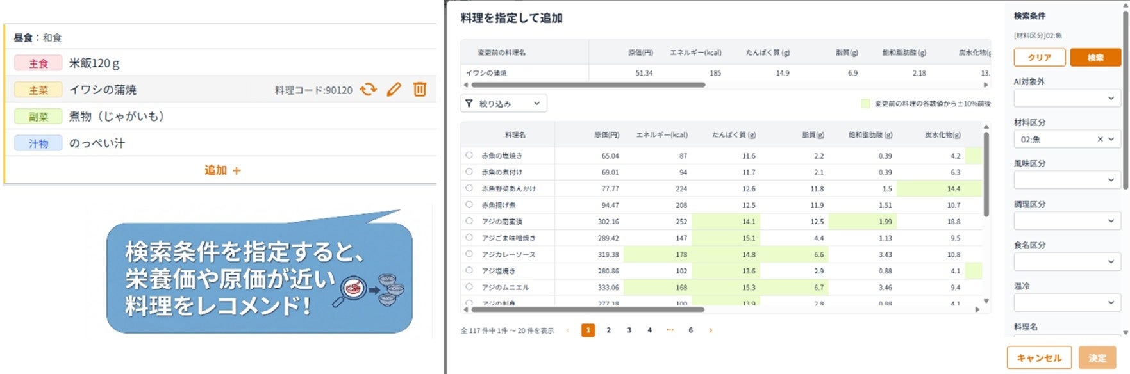The image size is (1130, 374).
Task: Click the horizontal scrollbar under results table
Action: coord(587,309)
